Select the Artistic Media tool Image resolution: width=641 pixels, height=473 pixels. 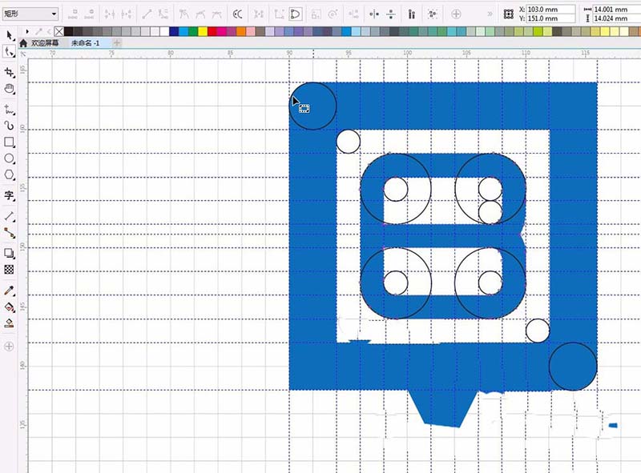(x=9, y=126)
